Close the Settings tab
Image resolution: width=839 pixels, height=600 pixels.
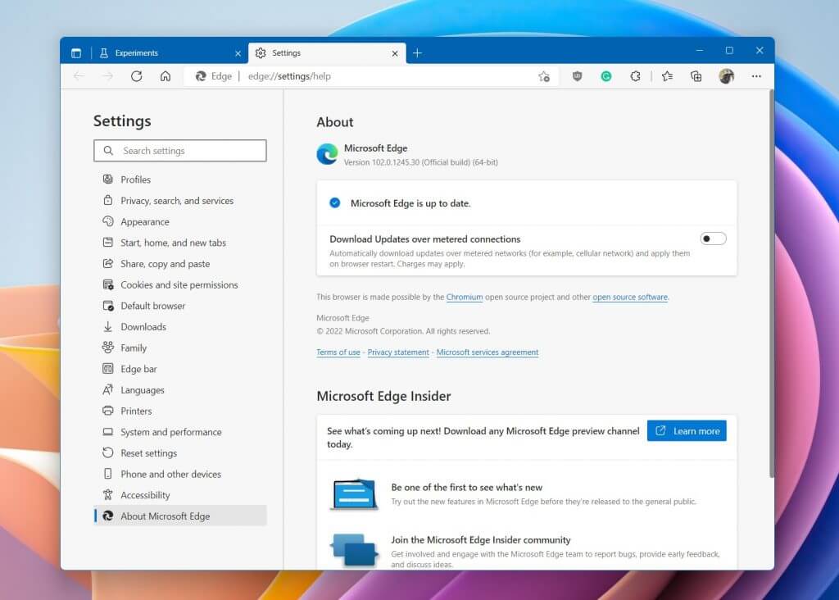[395, 53]
